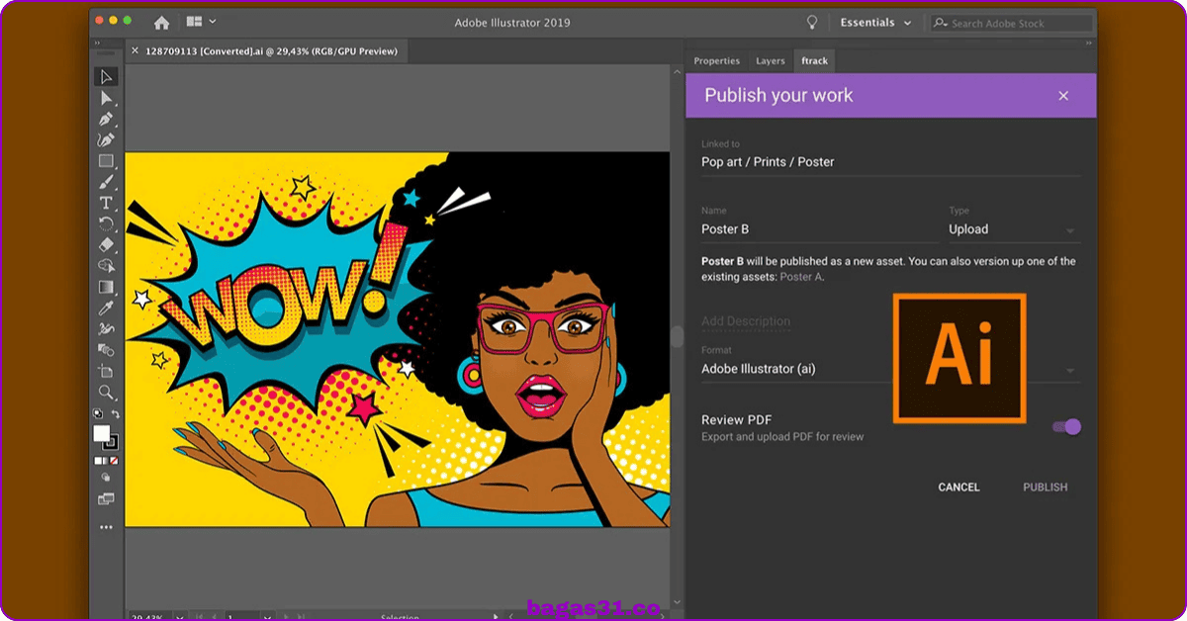The height and width of the screenshot is (621, 1187).
Task: Open the Arrange Documents layout icon
Action: pos(195,22)
